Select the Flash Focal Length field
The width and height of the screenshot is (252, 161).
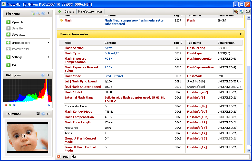[x=78, y=122]
